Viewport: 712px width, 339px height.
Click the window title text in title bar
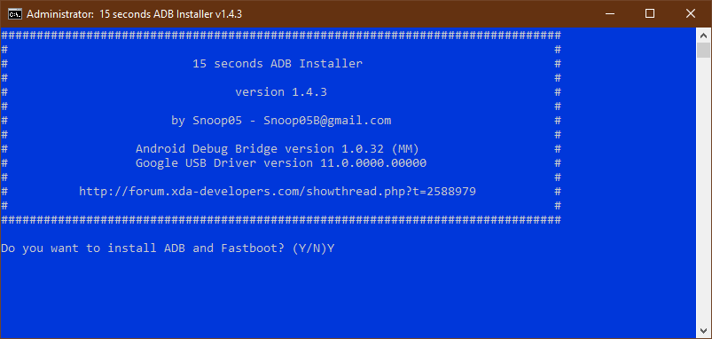point(134,14)
